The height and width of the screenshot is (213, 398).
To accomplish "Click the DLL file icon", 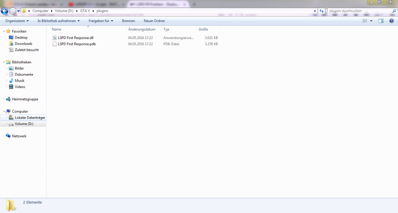I will [x=54, y=37].
